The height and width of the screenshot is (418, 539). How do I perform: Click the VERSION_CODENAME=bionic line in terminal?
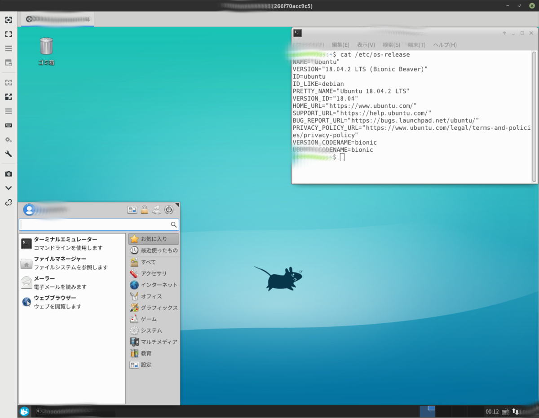click(x=335, y=142)
